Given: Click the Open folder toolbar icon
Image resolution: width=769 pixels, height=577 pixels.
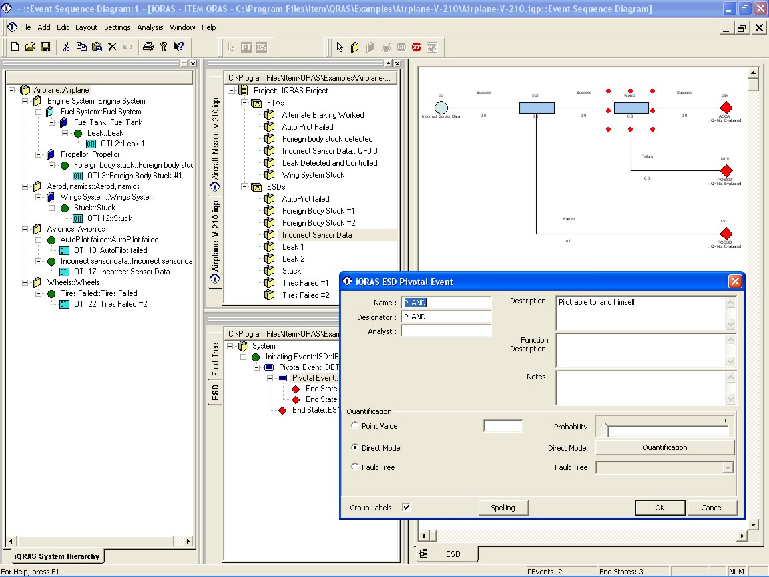Looking at the screenshot, I should [30, 47].
